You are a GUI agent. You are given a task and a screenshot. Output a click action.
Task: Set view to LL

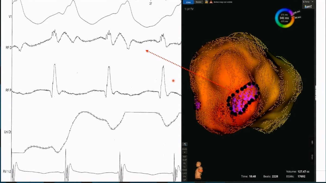click(x=185, y=167)
